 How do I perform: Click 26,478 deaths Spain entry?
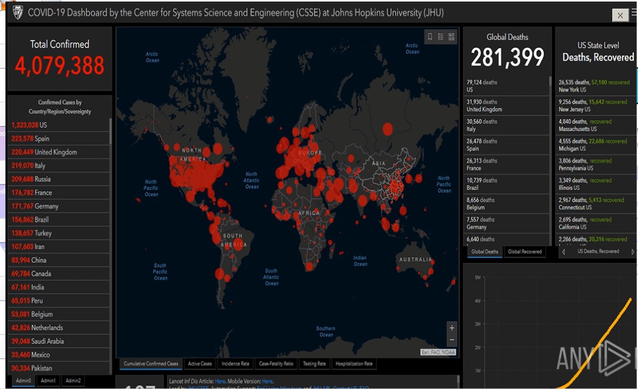[x=506, y=145]
